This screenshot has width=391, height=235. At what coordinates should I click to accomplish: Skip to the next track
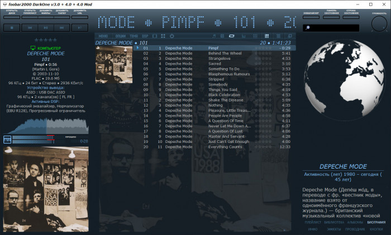click(x=61, y=28)
